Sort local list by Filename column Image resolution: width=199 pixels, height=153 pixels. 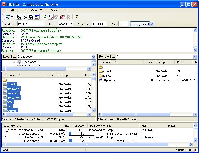(x=21, y=75)
